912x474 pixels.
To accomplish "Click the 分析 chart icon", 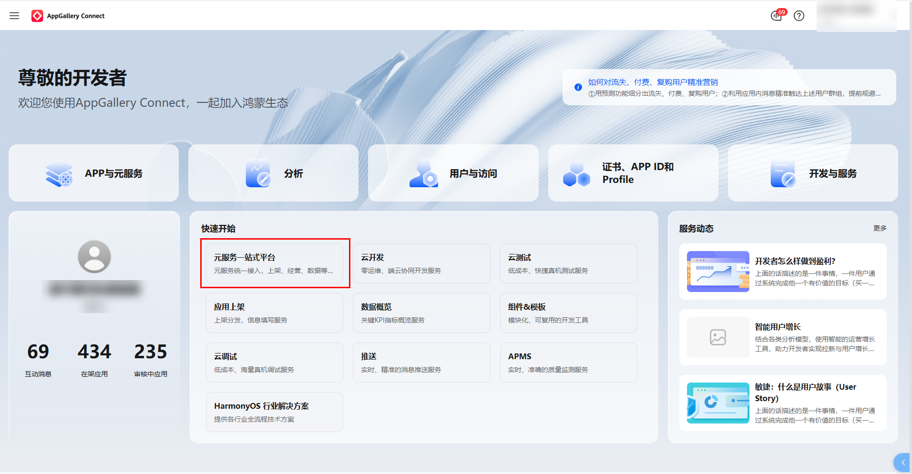I will click(258, 174).
